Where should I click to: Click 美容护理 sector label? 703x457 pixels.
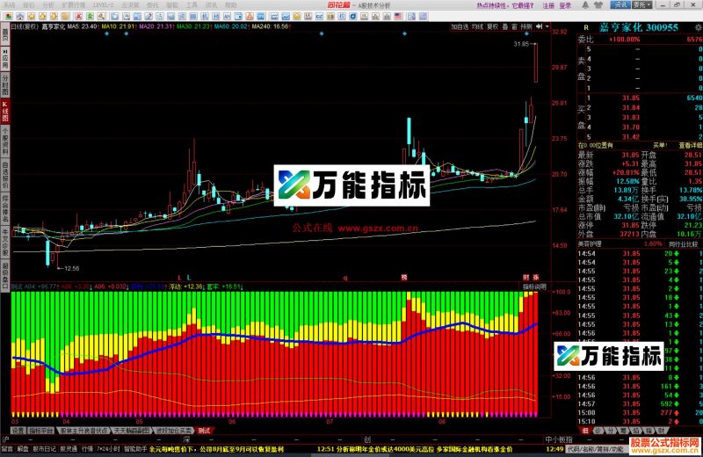(x=590, y=244)
